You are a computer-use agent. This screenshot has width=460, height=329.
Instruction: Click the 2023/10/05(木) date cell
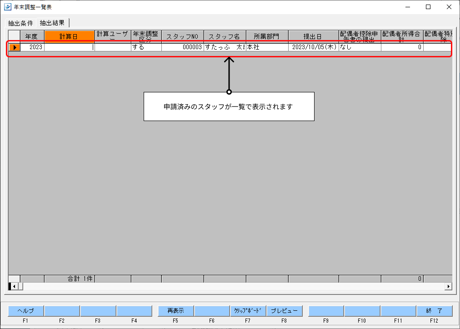click(314, 47)
